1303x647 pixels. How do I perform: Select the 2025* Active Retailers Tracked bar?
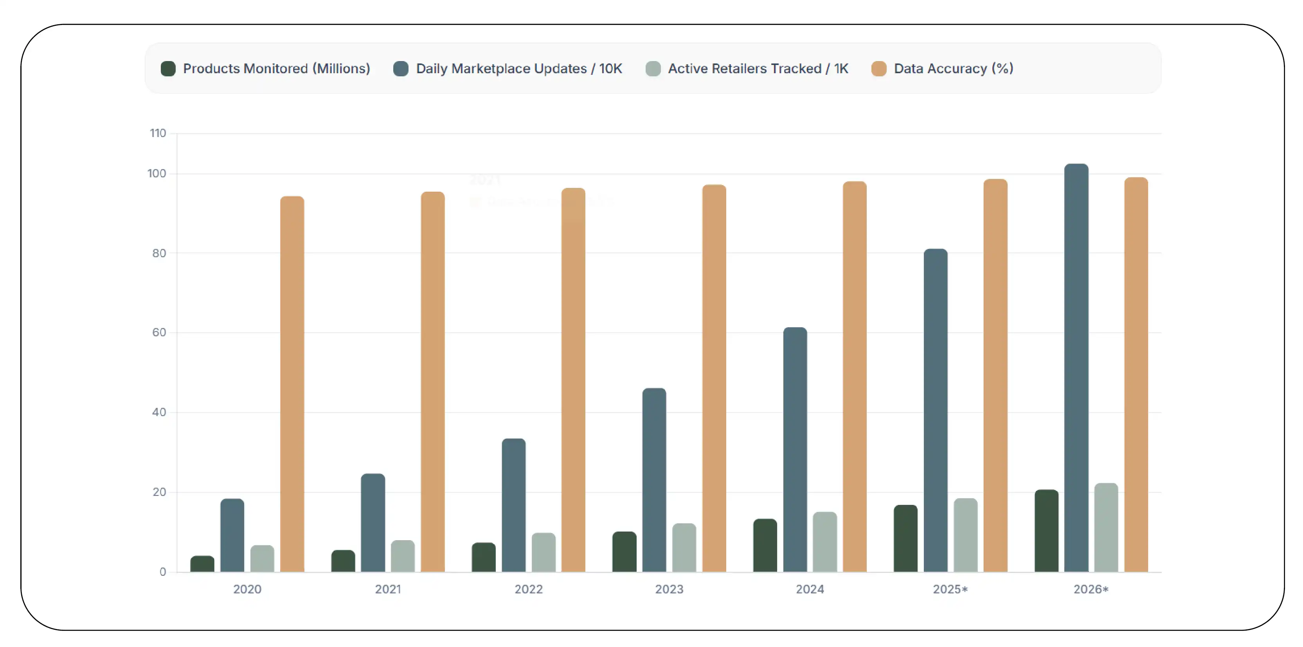[x=965, y=535]
